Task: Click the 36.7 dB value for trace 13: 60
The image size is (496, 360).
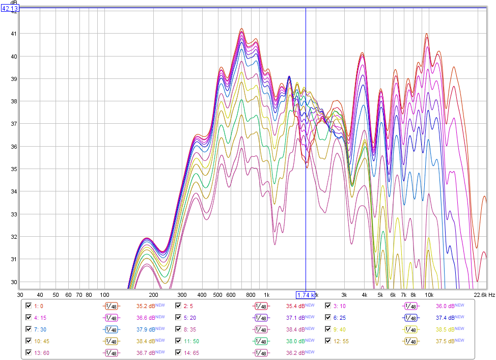Action: point(146,353)
